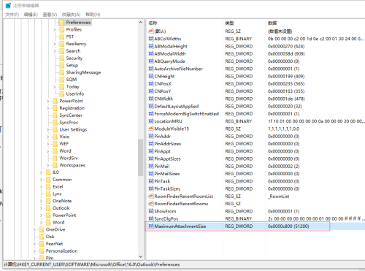Select the Common tree item
Screen dimensions: 365x271
(62, 180)
